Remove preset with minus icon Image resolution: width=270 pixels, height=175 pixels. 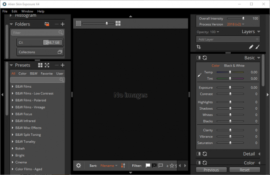point(56,65)
